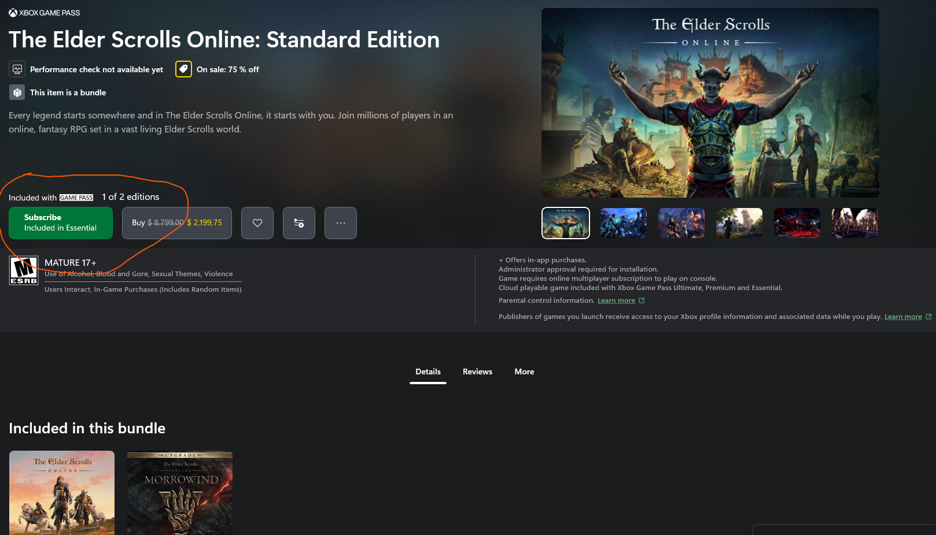
Task: Add game to wishlist with heart icon
Action: pos(257,223)
